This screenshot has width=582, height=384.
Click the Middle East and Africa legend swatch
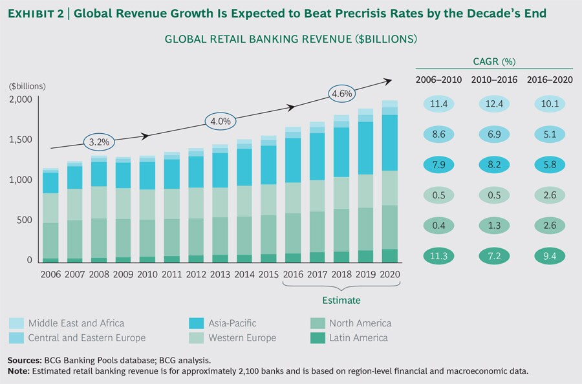click(18, 323)
